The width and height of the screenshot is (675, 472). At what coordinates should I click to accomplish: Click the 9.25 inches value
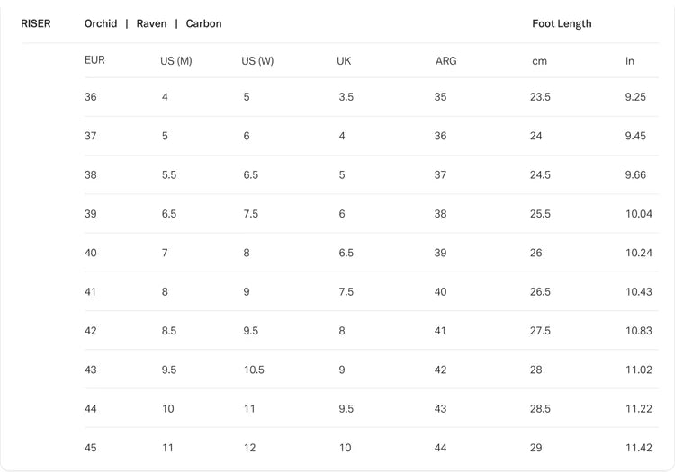coord(635,97)
